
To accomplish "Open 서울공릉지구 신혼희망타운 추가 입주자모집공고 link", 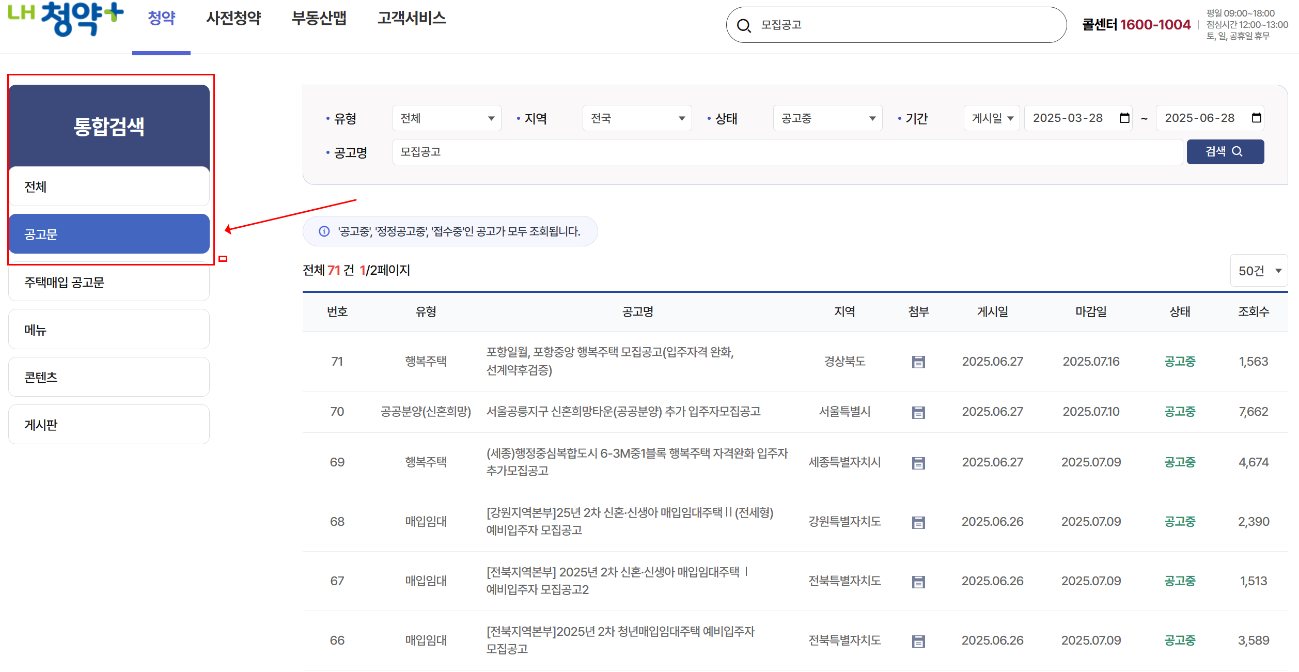I will pyautogui.click(x=623, y=412).
